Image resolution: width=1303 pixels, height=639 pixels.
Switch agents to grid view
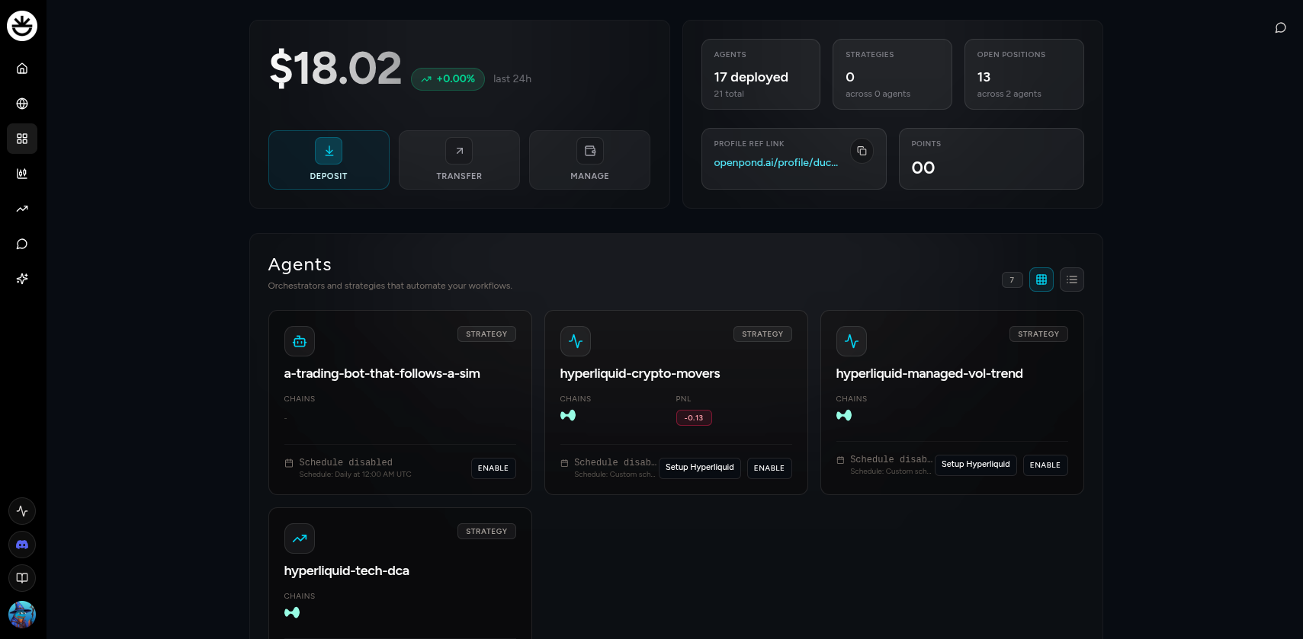[x=1041, y=280]
